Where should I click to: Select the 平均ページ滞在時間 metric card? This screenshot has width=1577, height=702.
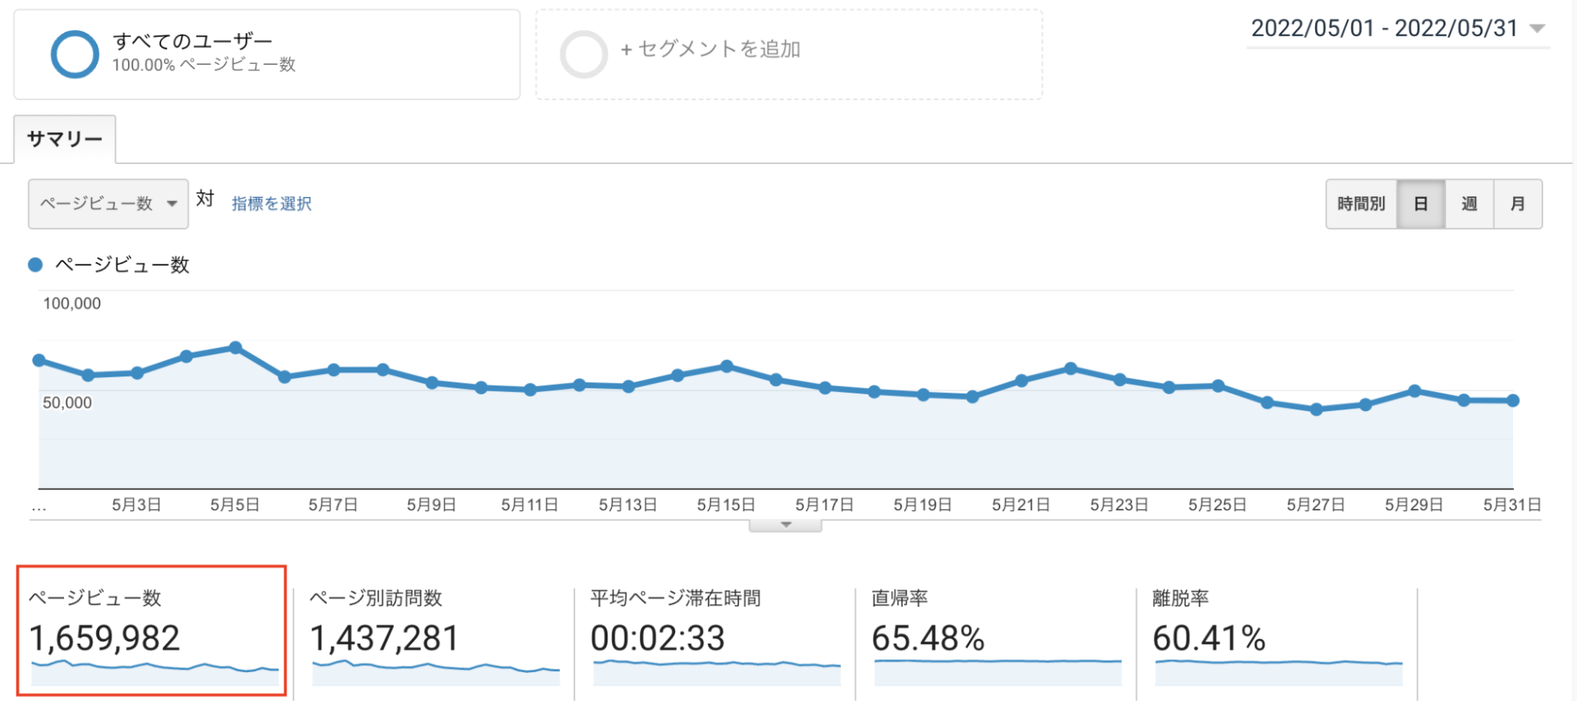tap(715, 643)
